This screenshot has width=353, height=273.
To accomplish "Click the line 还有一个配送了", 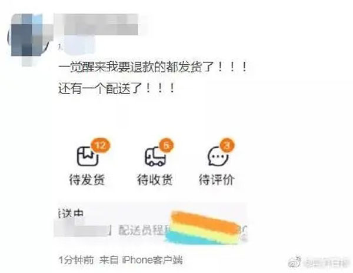I will (x=116, y=88).
